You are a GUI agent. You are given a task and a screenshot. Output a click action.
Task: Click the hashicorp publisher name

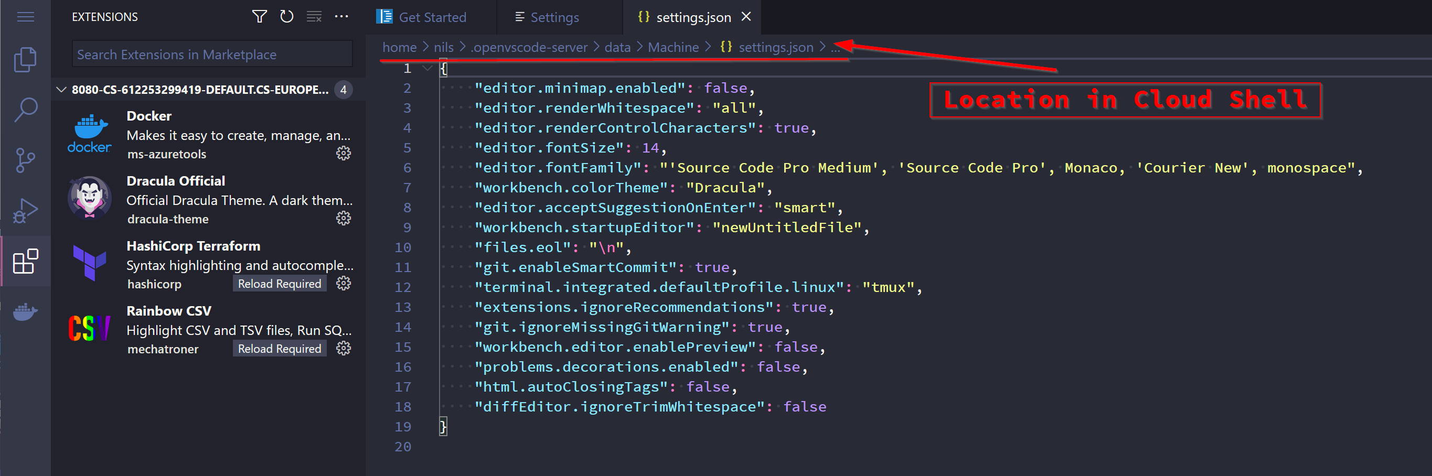155,284
